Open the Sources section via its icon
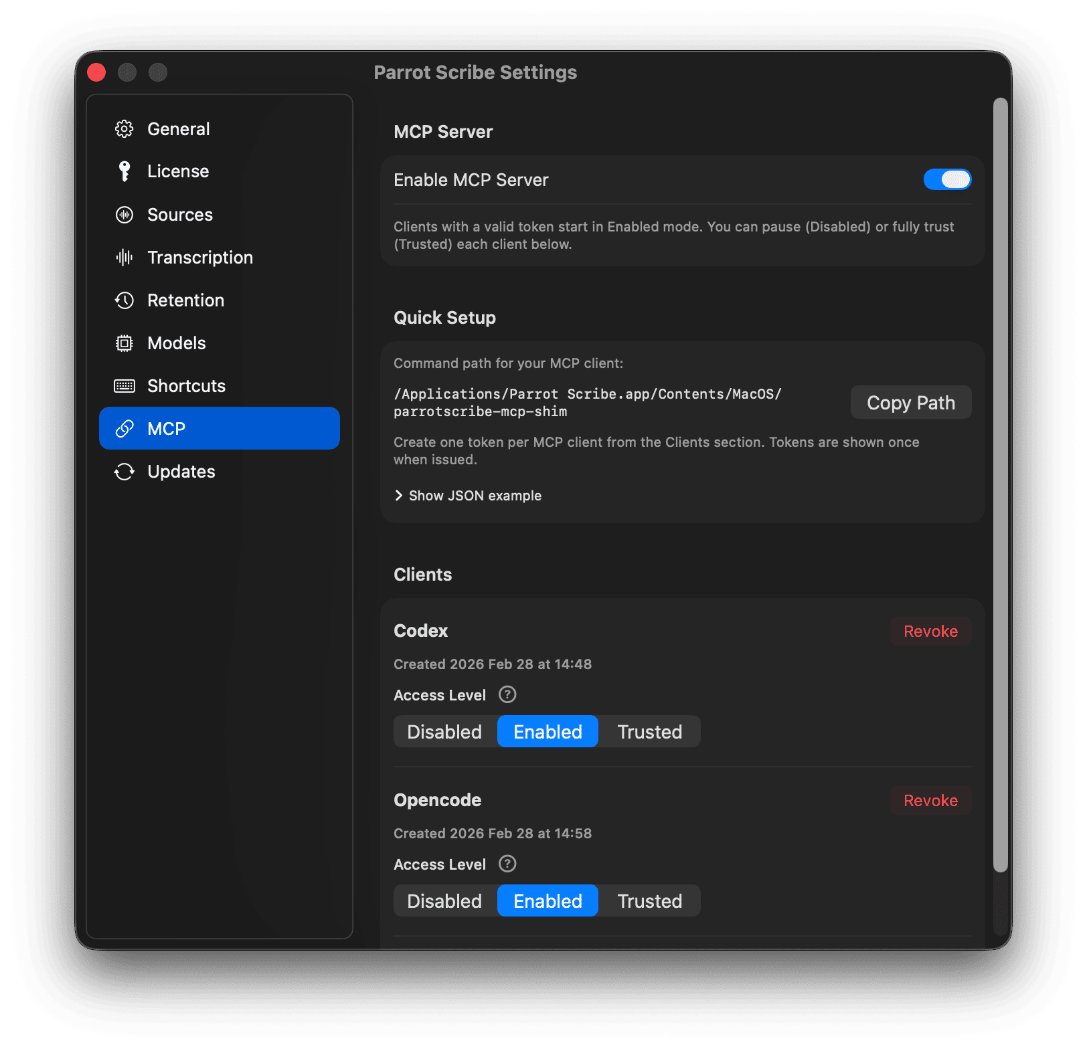1087x1049 pixels. pyautogui.click(x=124, y=215)
